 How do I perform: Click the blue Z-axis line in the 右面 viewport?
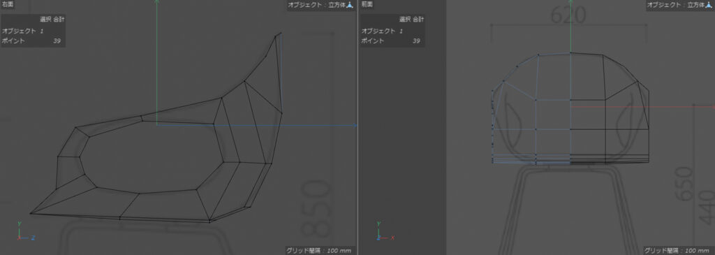(x=257, y=125)
